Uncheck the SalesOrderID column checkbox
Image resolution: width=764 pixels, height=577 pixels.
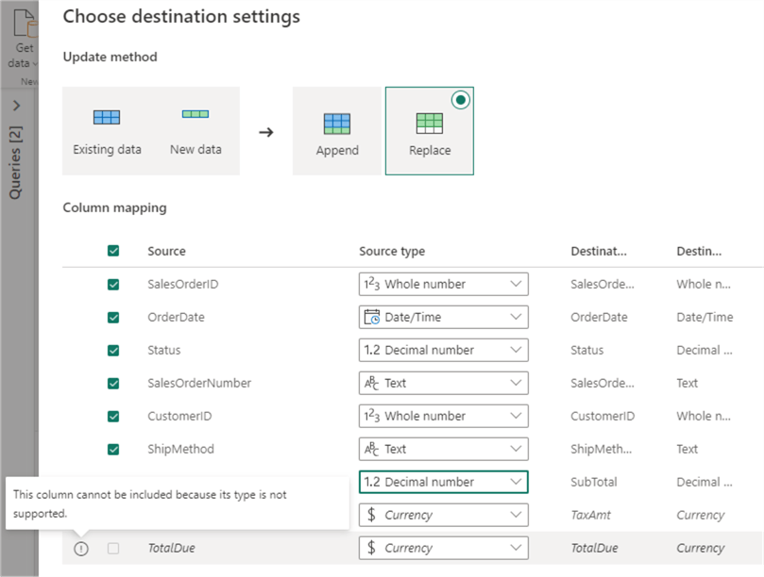113,285
